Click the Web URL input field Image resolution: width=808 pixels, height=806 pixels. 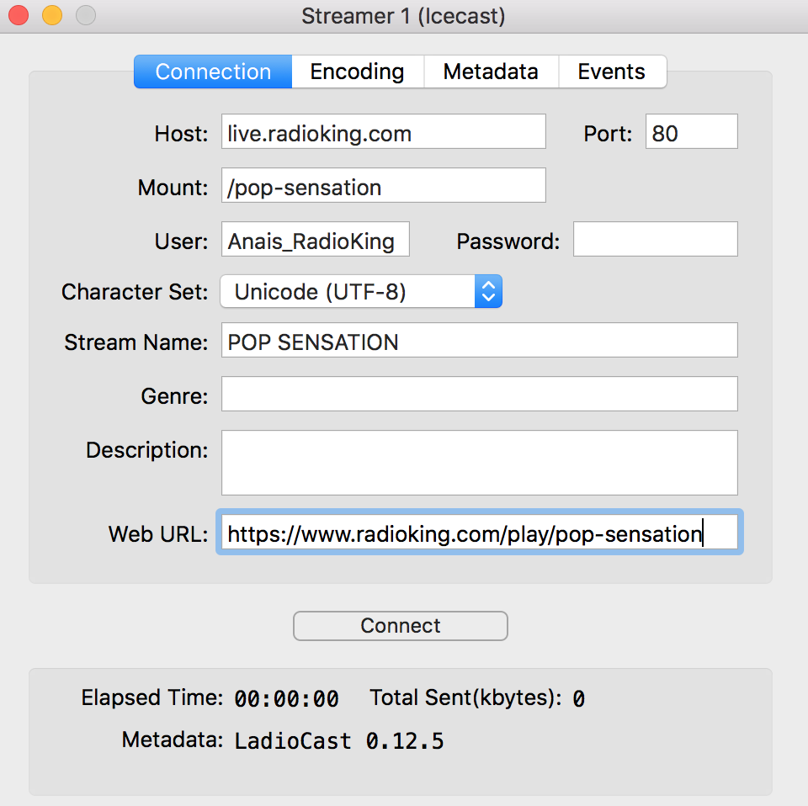(x=479, y=533)
